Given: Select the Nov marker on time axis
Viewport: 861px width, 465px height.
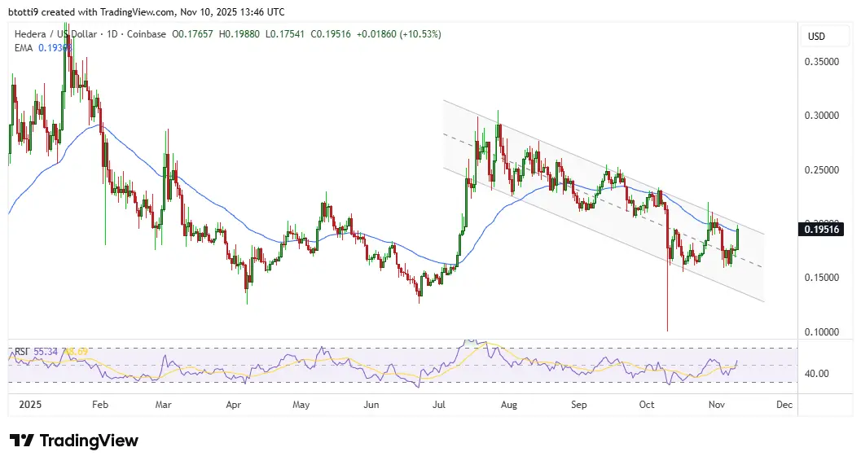Looking at the screenshot, I should [716, 405].
